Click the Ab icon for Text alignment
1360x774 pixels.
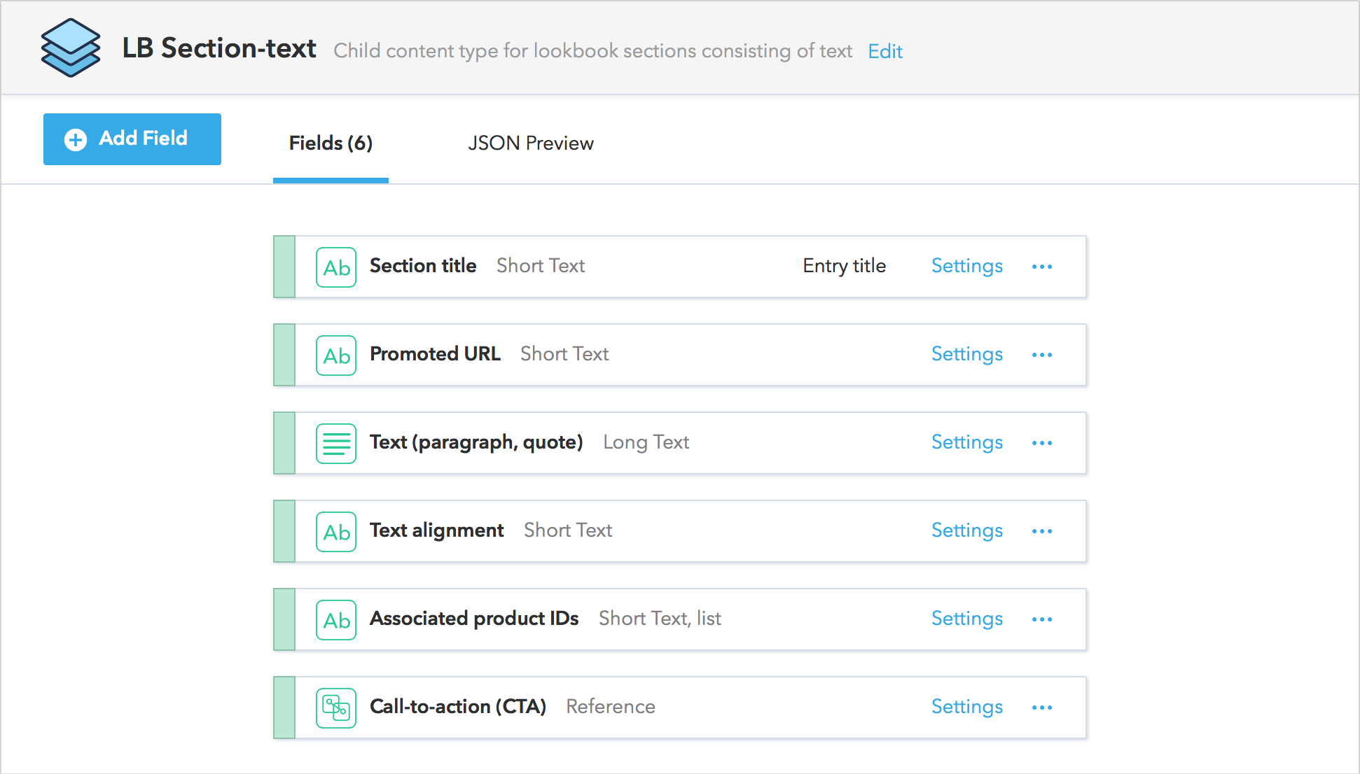(336, 532)
